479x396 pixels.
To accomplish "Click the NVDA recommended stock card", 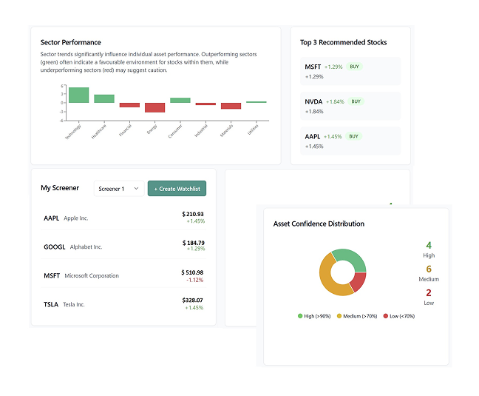I will [350, 106].
